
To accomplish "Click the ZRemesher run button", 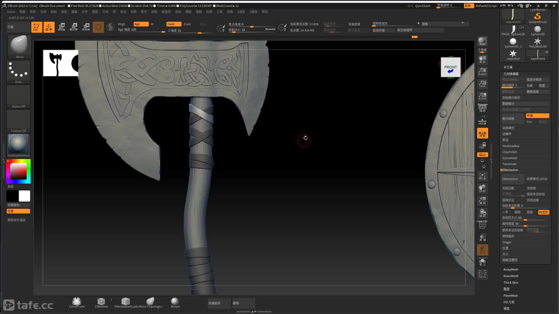I will [x=513, y=179].
